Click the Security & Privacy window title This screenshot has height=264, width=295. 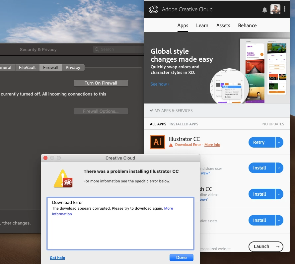[x=38, y=49]
